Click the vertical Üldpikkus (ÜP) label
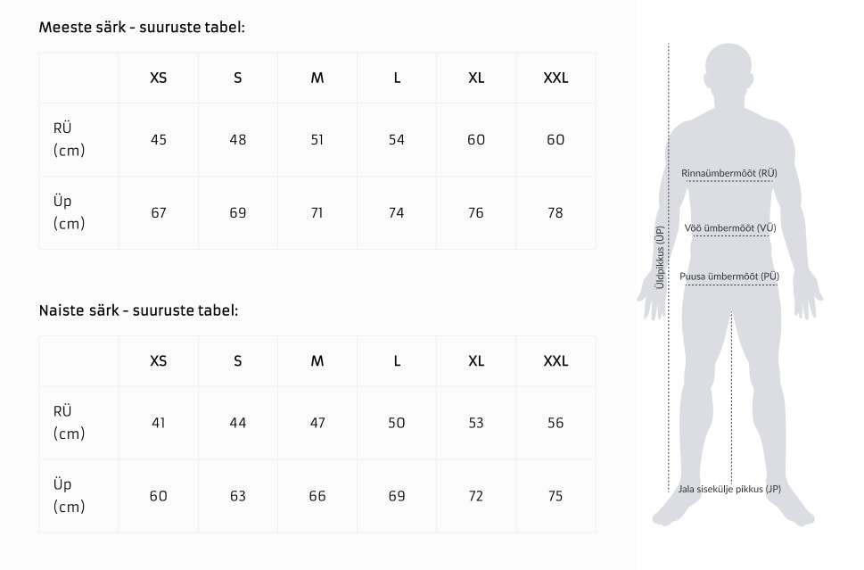 pos(660,257)
